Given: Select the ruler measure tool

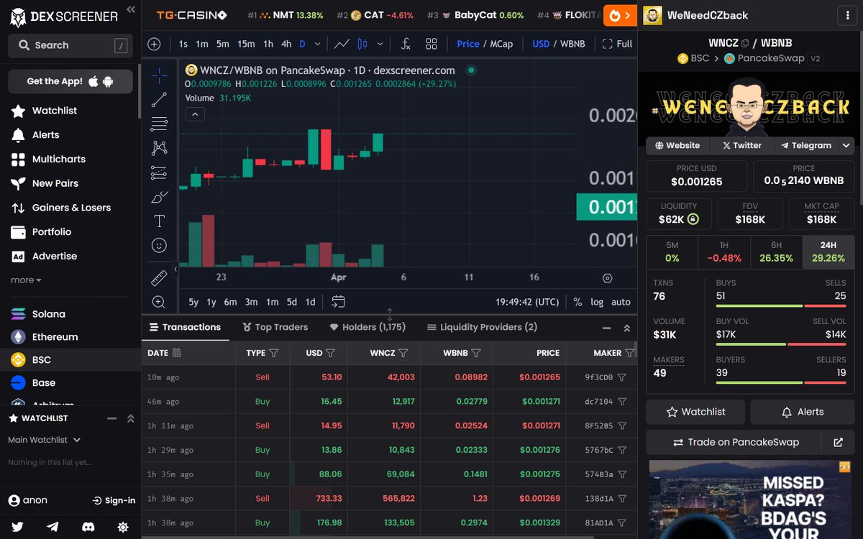Looking at the screenshot, I should [x=159, y=277].
